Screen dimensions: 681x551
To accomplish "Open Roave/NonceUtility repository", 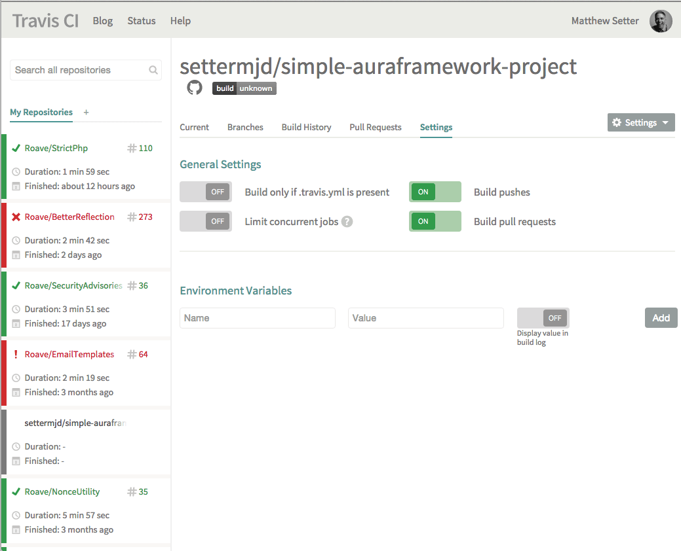I will tap(62, 491).
